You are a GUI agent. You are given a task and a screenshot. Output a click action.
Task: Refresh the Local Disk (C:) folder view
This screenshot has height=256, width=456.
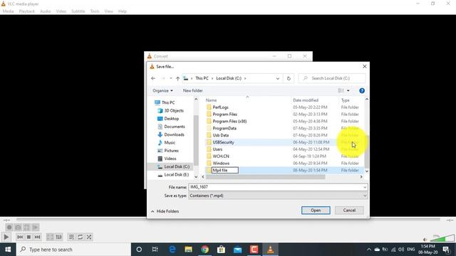coord(289,78)
